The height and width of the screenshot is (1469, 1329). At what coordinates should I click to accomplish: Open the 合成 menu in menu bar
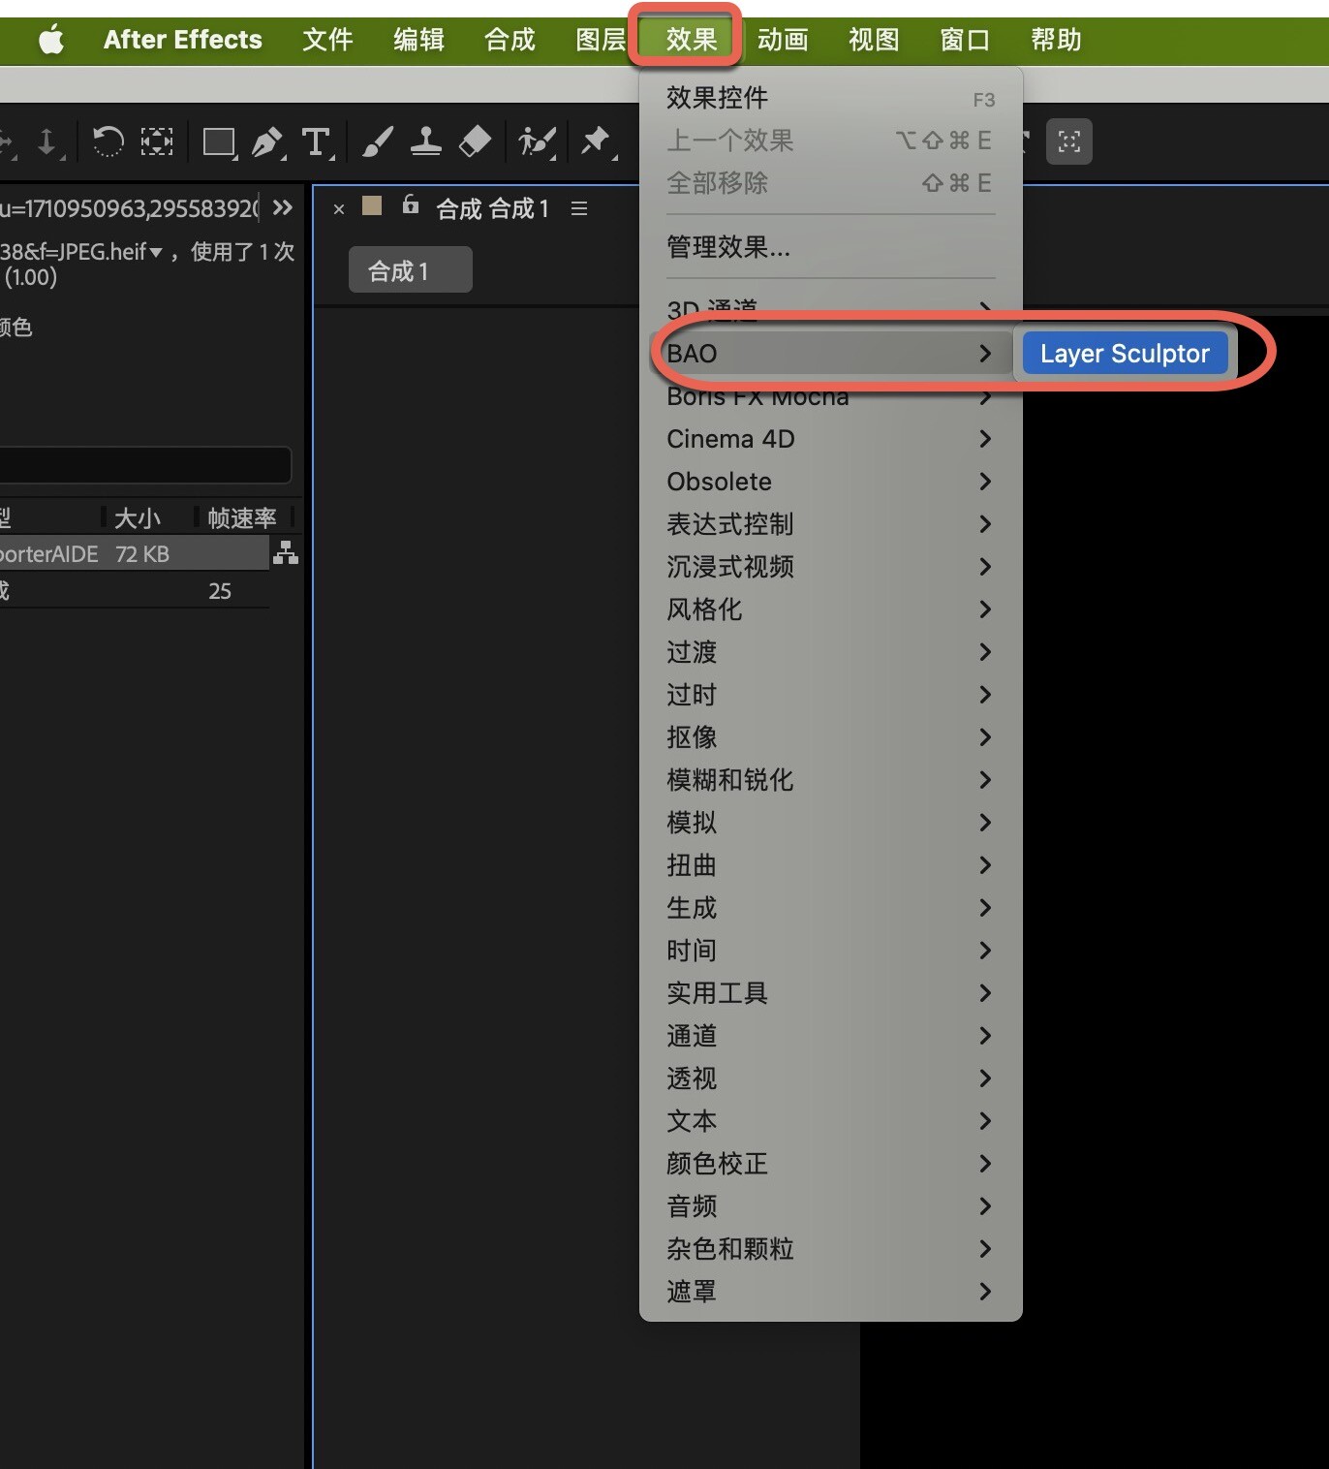tap(510, 40)
